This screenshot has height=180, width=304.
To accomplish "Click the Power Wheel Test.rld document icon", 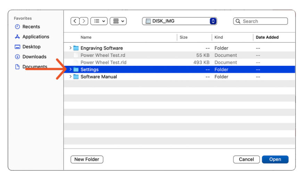I will coord(76,62).
